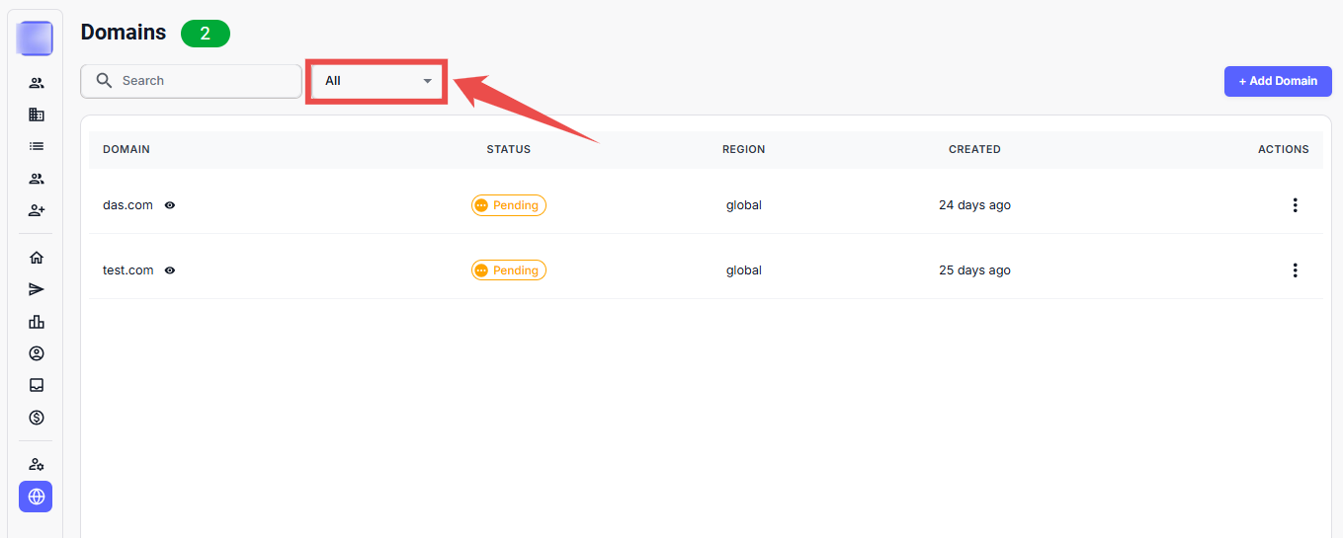Open the All status filter dropdown
Viewport: 1343px width, 538px height.
click(x=378, y=81)
